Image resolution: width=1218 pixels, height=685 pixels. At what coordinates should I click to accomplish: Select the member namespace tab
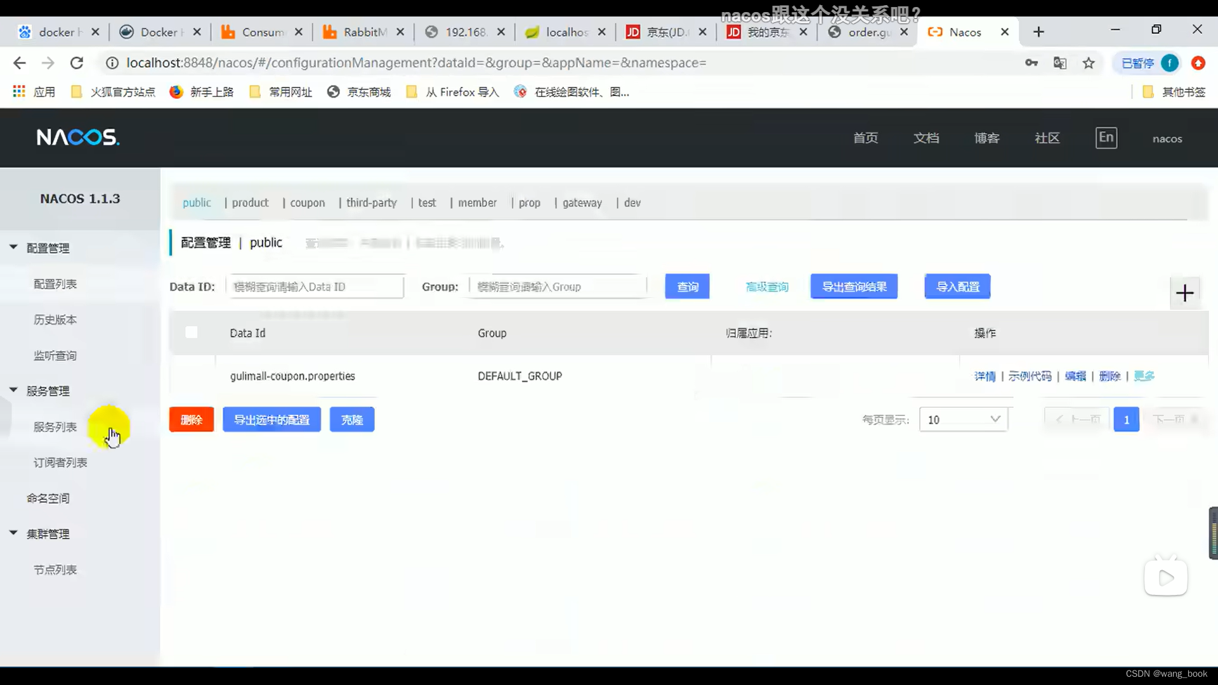[478, 203]
